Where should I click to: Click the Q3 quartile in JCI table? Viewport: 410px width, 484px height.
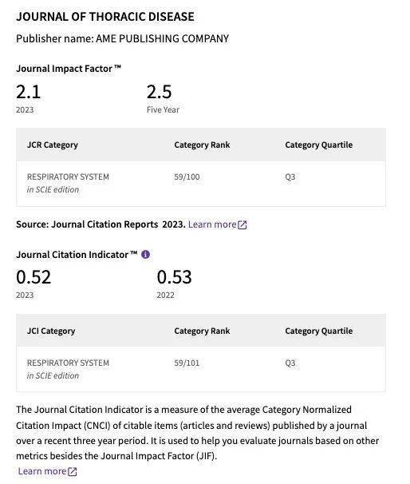290,363
